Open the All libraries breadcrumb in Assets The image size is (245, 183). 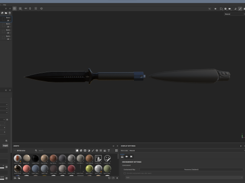(x=21, y=150)
